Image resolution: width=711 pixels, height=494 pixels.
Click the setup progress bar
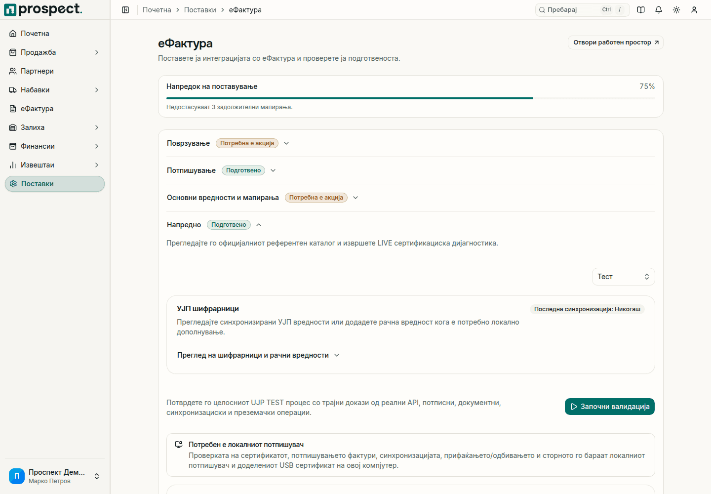point(411,98)
